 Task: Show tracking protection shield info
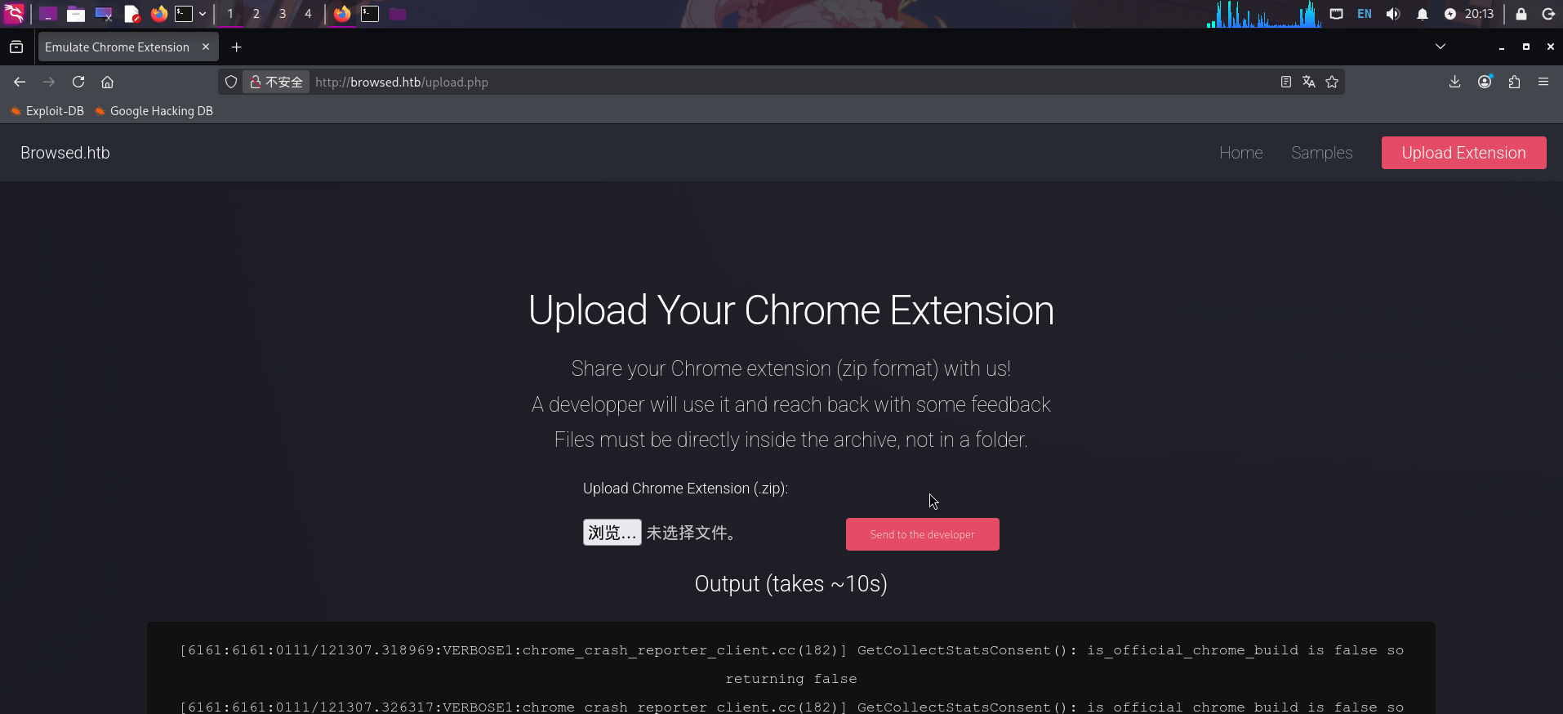click(231, 82)
